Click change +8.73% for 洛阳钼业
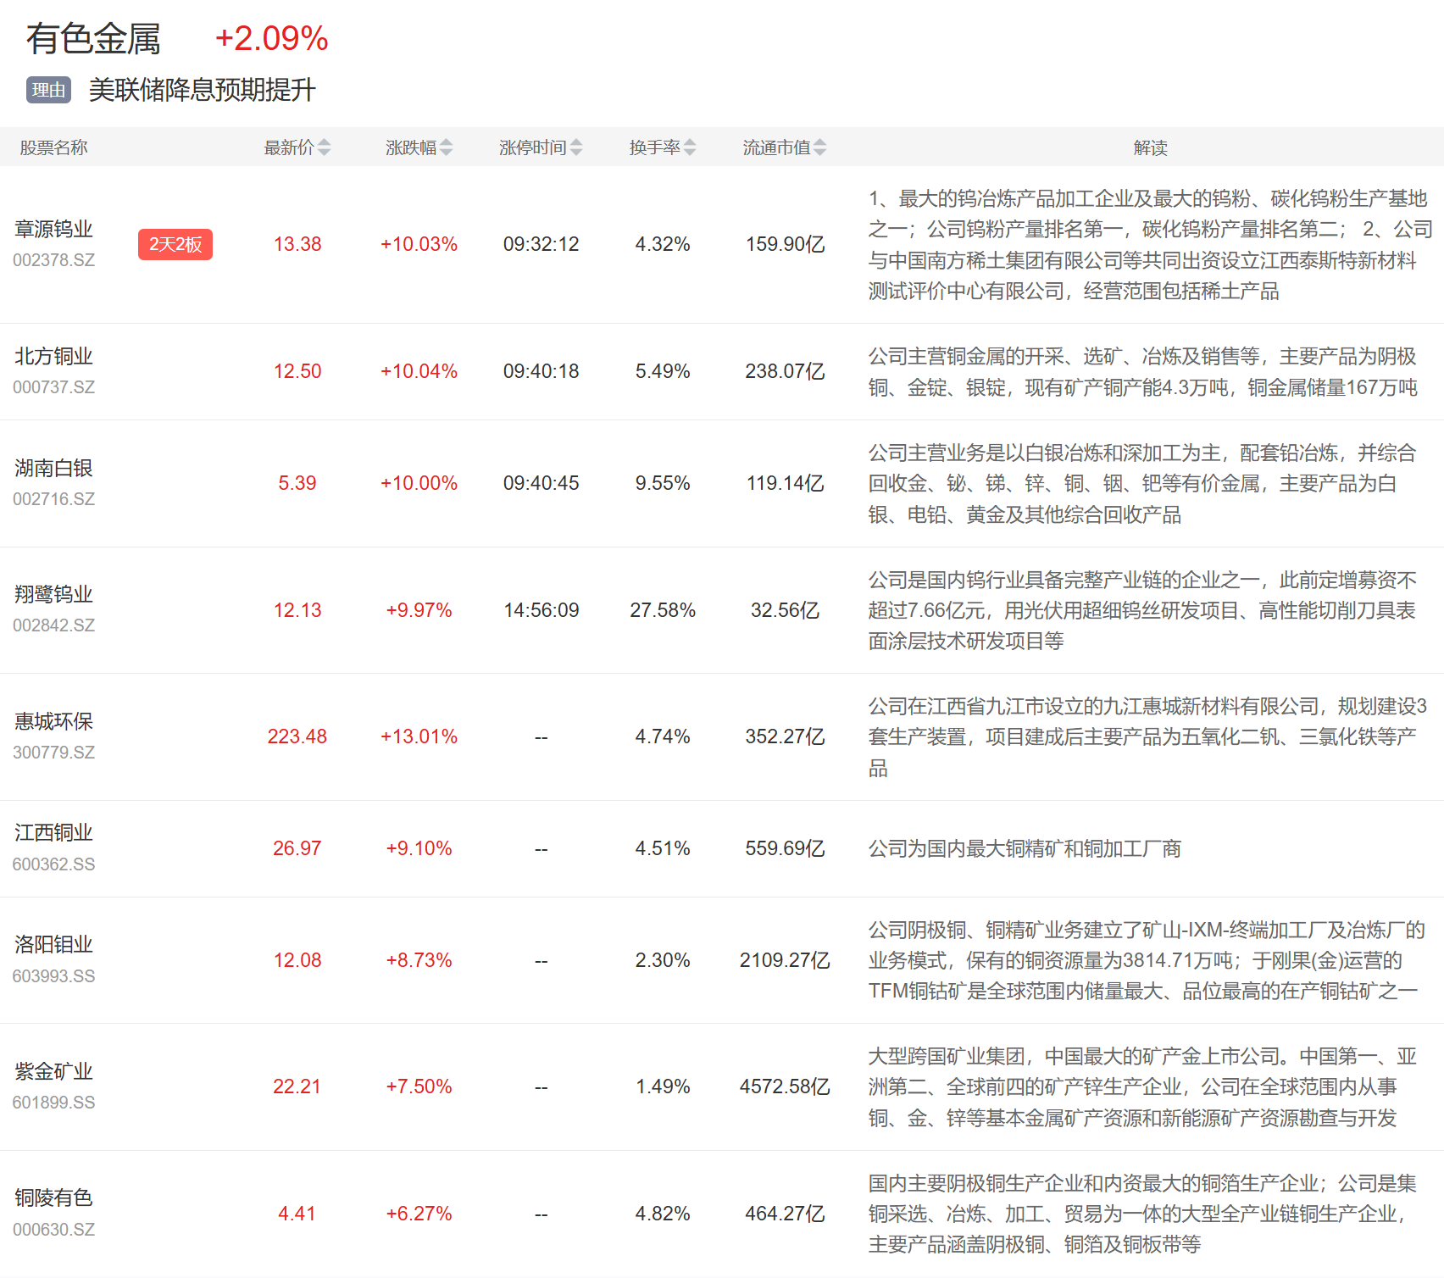Viewport: 1444px width, 1278px height. [419, 960]
